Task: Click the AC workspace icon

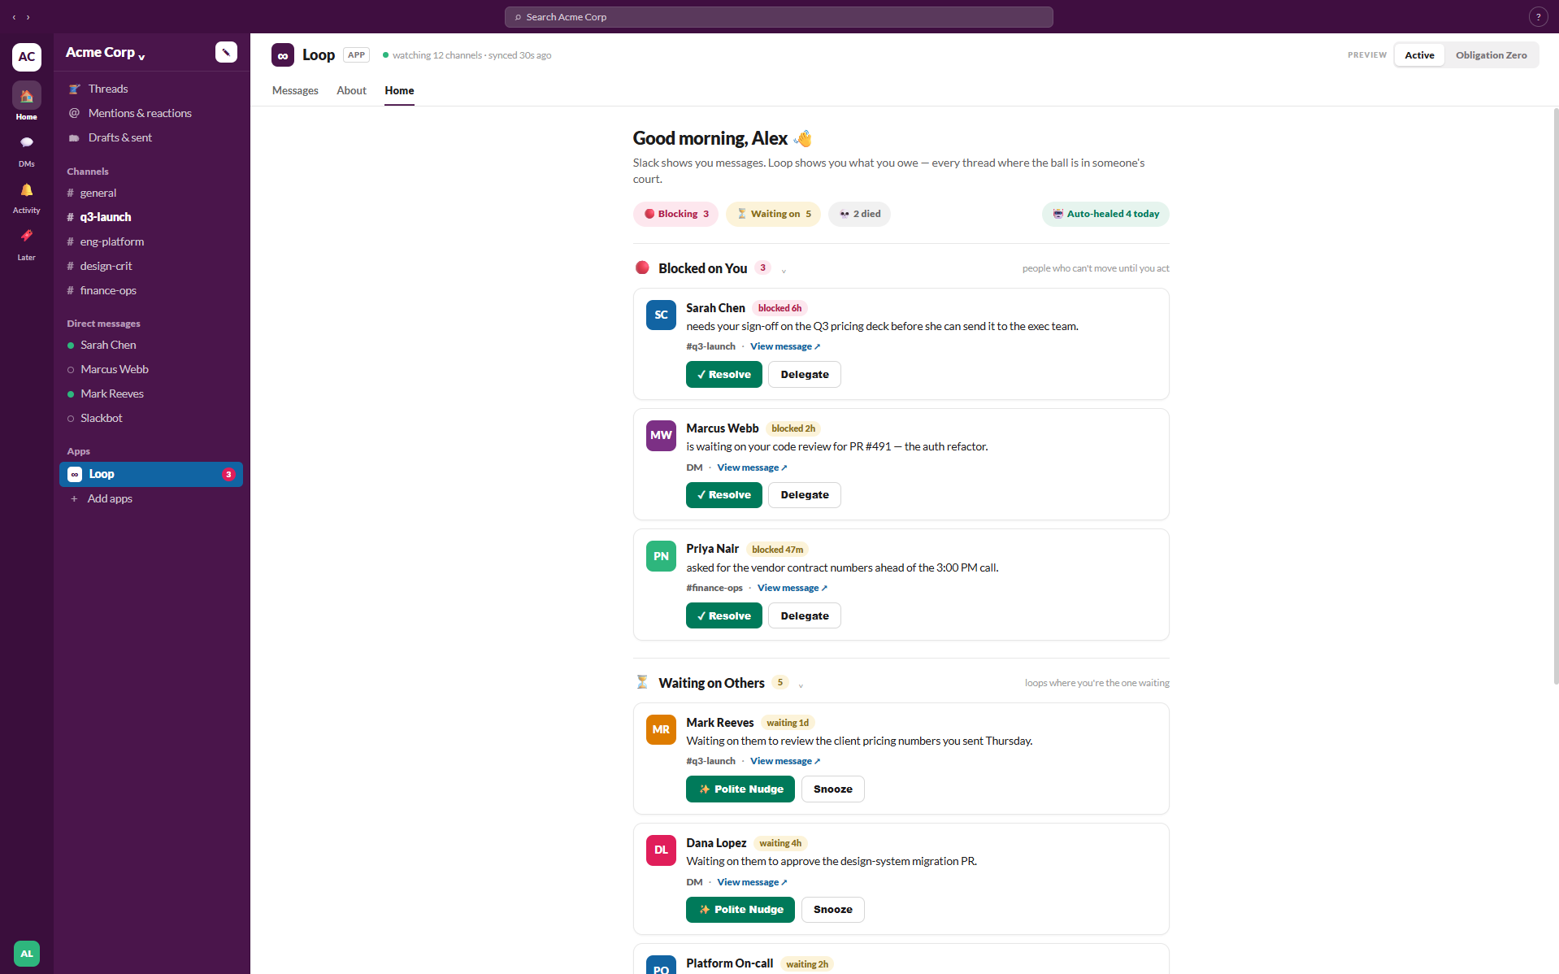Action: point(27,56)
